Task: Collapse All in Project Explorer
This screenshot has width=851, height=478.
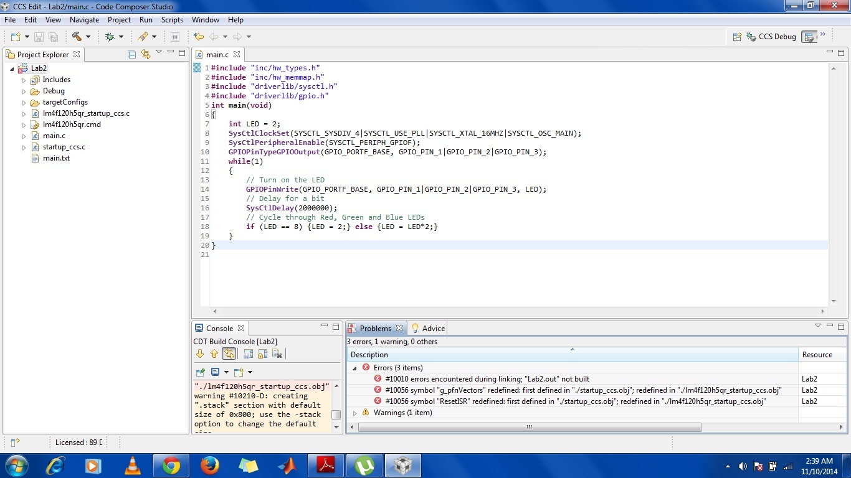Action: (x=131, y=54)
